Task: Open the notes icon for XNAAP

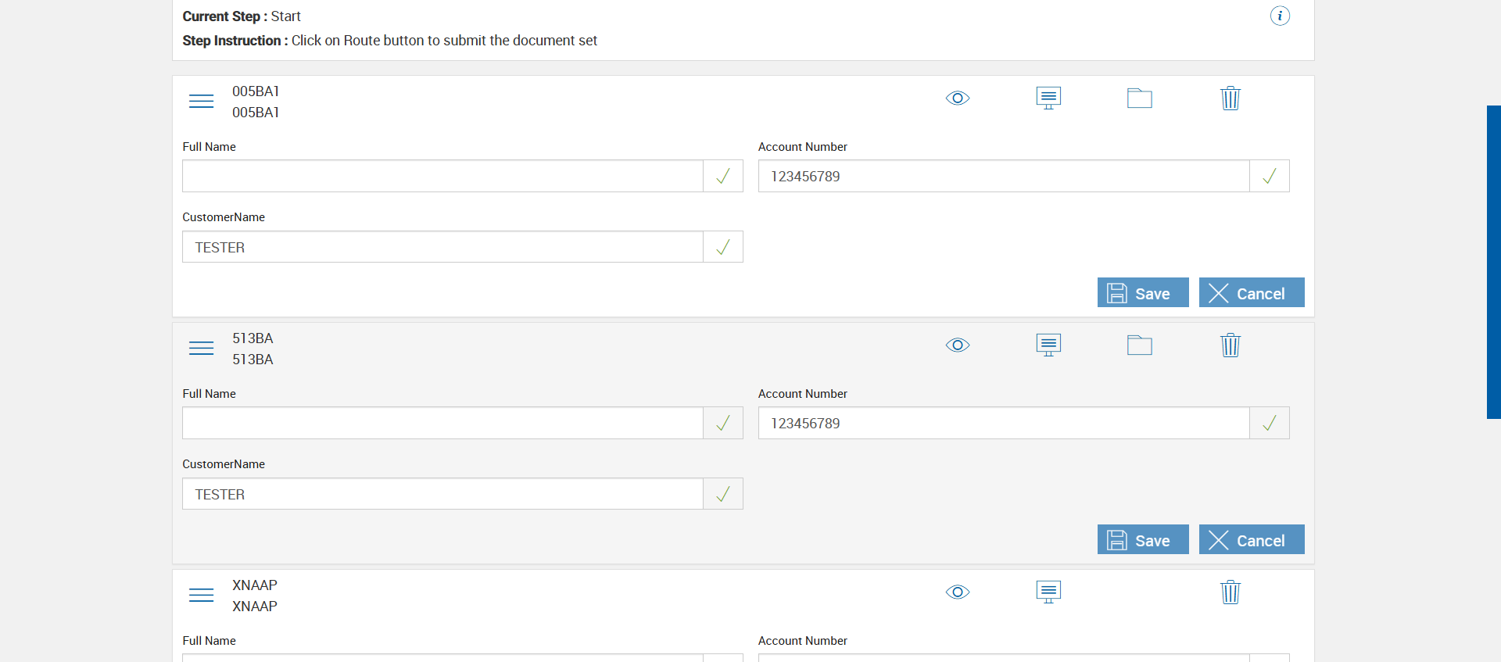Action: coord(1048,592)
